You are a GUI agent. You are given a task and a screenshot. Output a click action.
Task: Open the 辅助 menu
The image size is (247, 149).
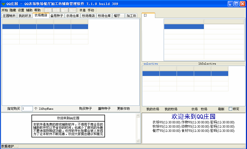coord(29,10)
